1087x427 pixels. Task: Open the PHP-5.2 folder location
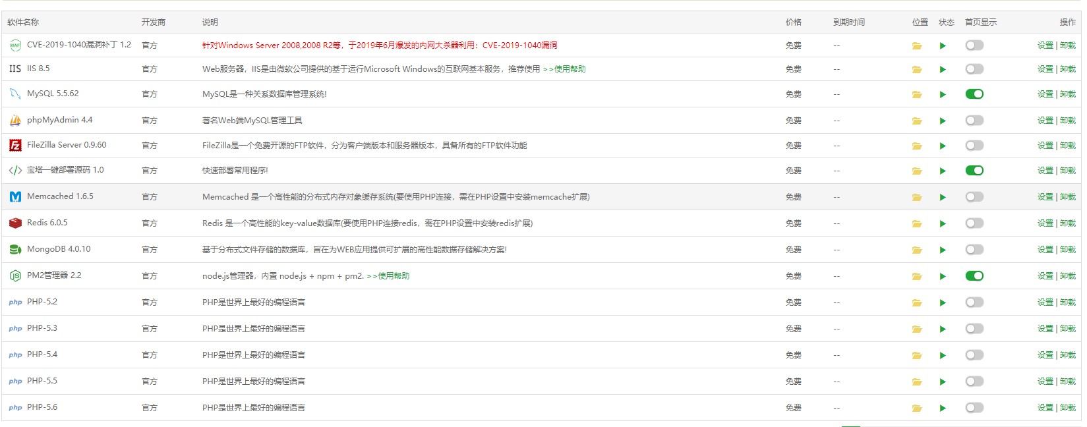point(916,302)
